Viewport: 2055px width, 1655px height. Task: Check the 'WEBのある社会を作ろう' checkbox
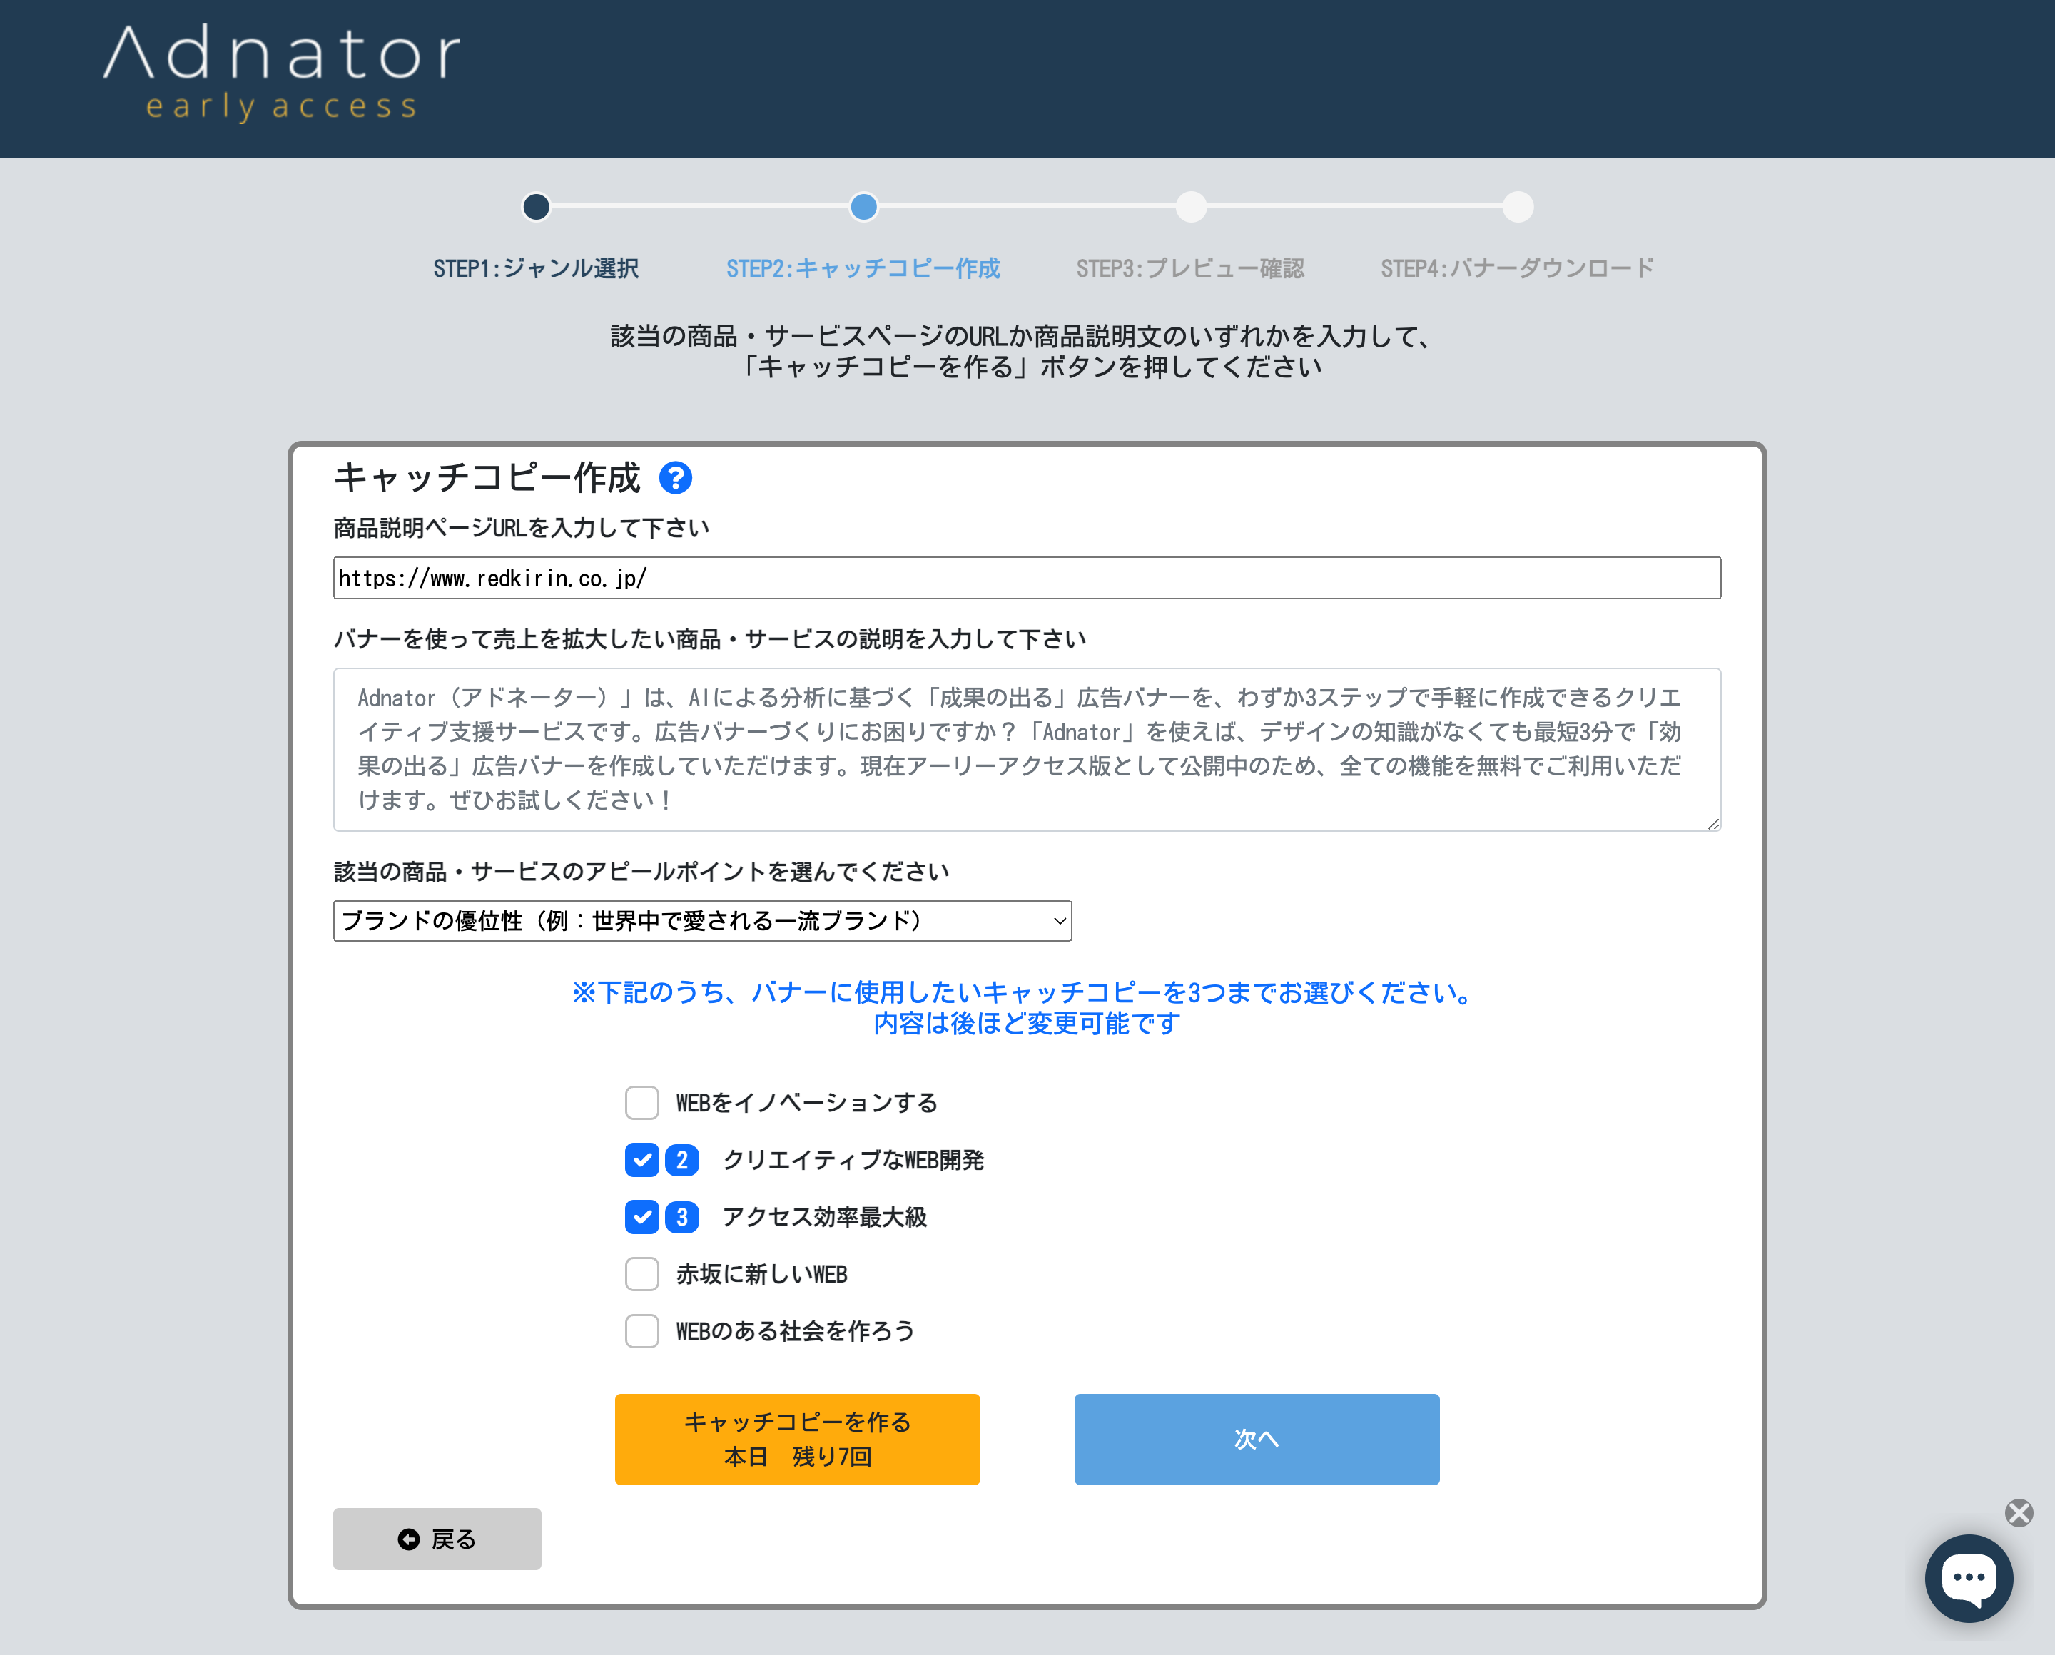pyautogui.click(x=641, y=1331)
